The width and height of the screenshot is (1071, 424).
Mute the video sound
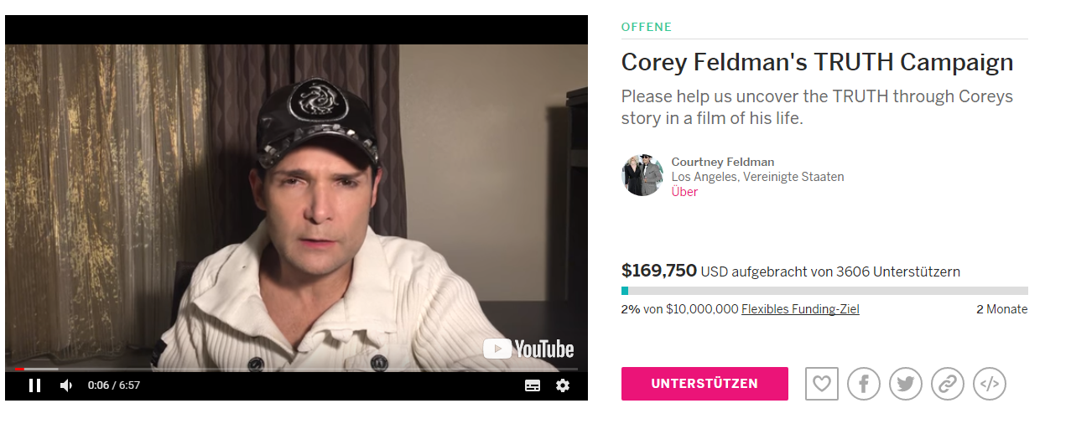[x=66, y=385]
